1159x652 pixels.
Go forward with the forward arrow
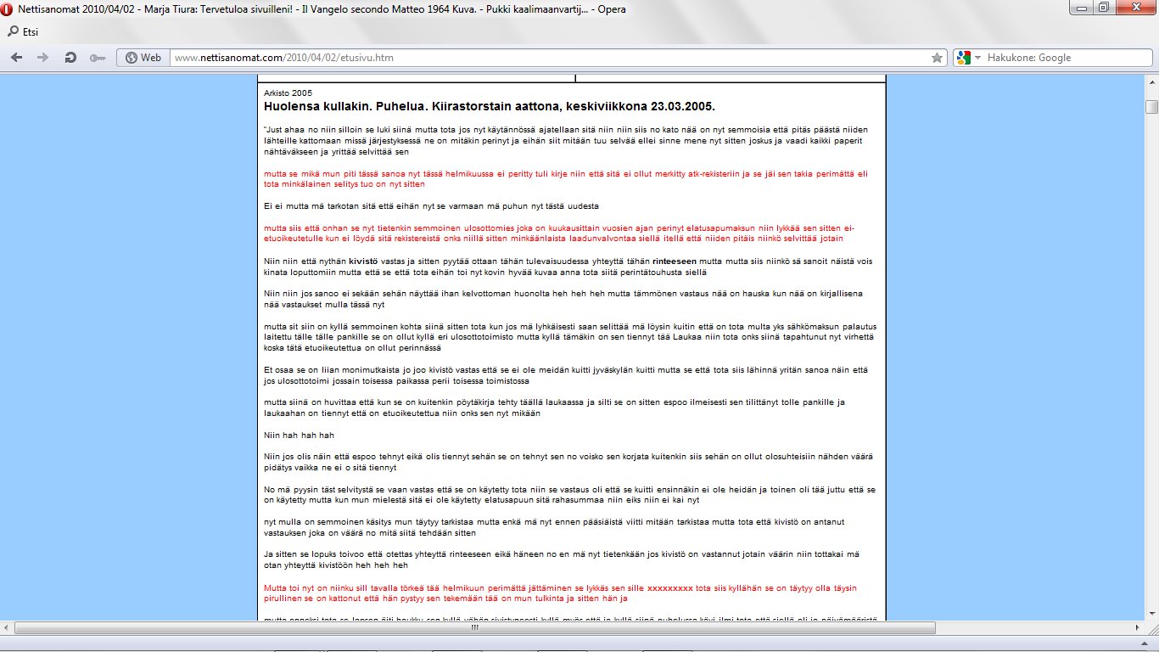43,58
